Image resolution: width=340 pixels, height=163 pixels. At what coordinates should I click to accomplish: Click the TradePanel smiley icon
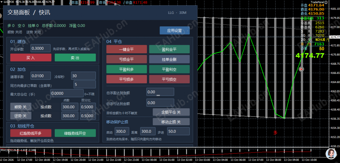[326, 2]
